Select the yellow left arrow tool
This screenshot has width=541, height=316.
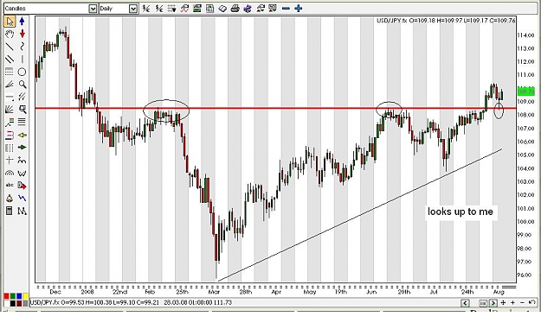click(x=23, y=136)
